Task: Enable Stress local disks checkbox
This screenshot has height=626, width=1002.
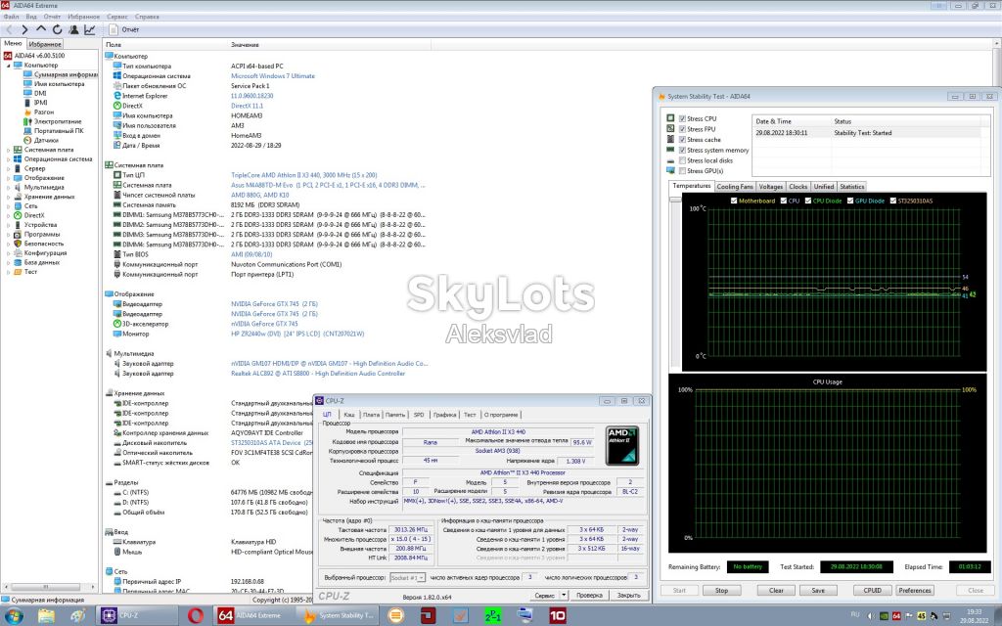Action: [682, 160]
